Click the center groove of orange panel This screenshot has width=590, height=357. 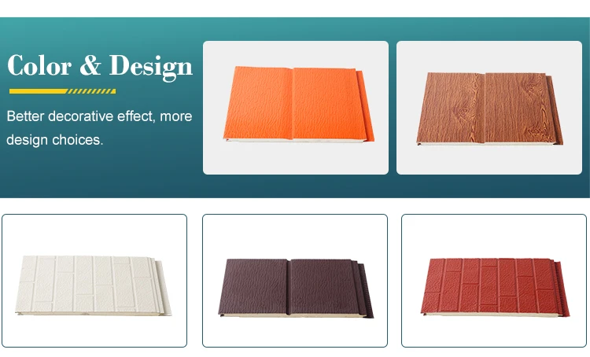293,104
